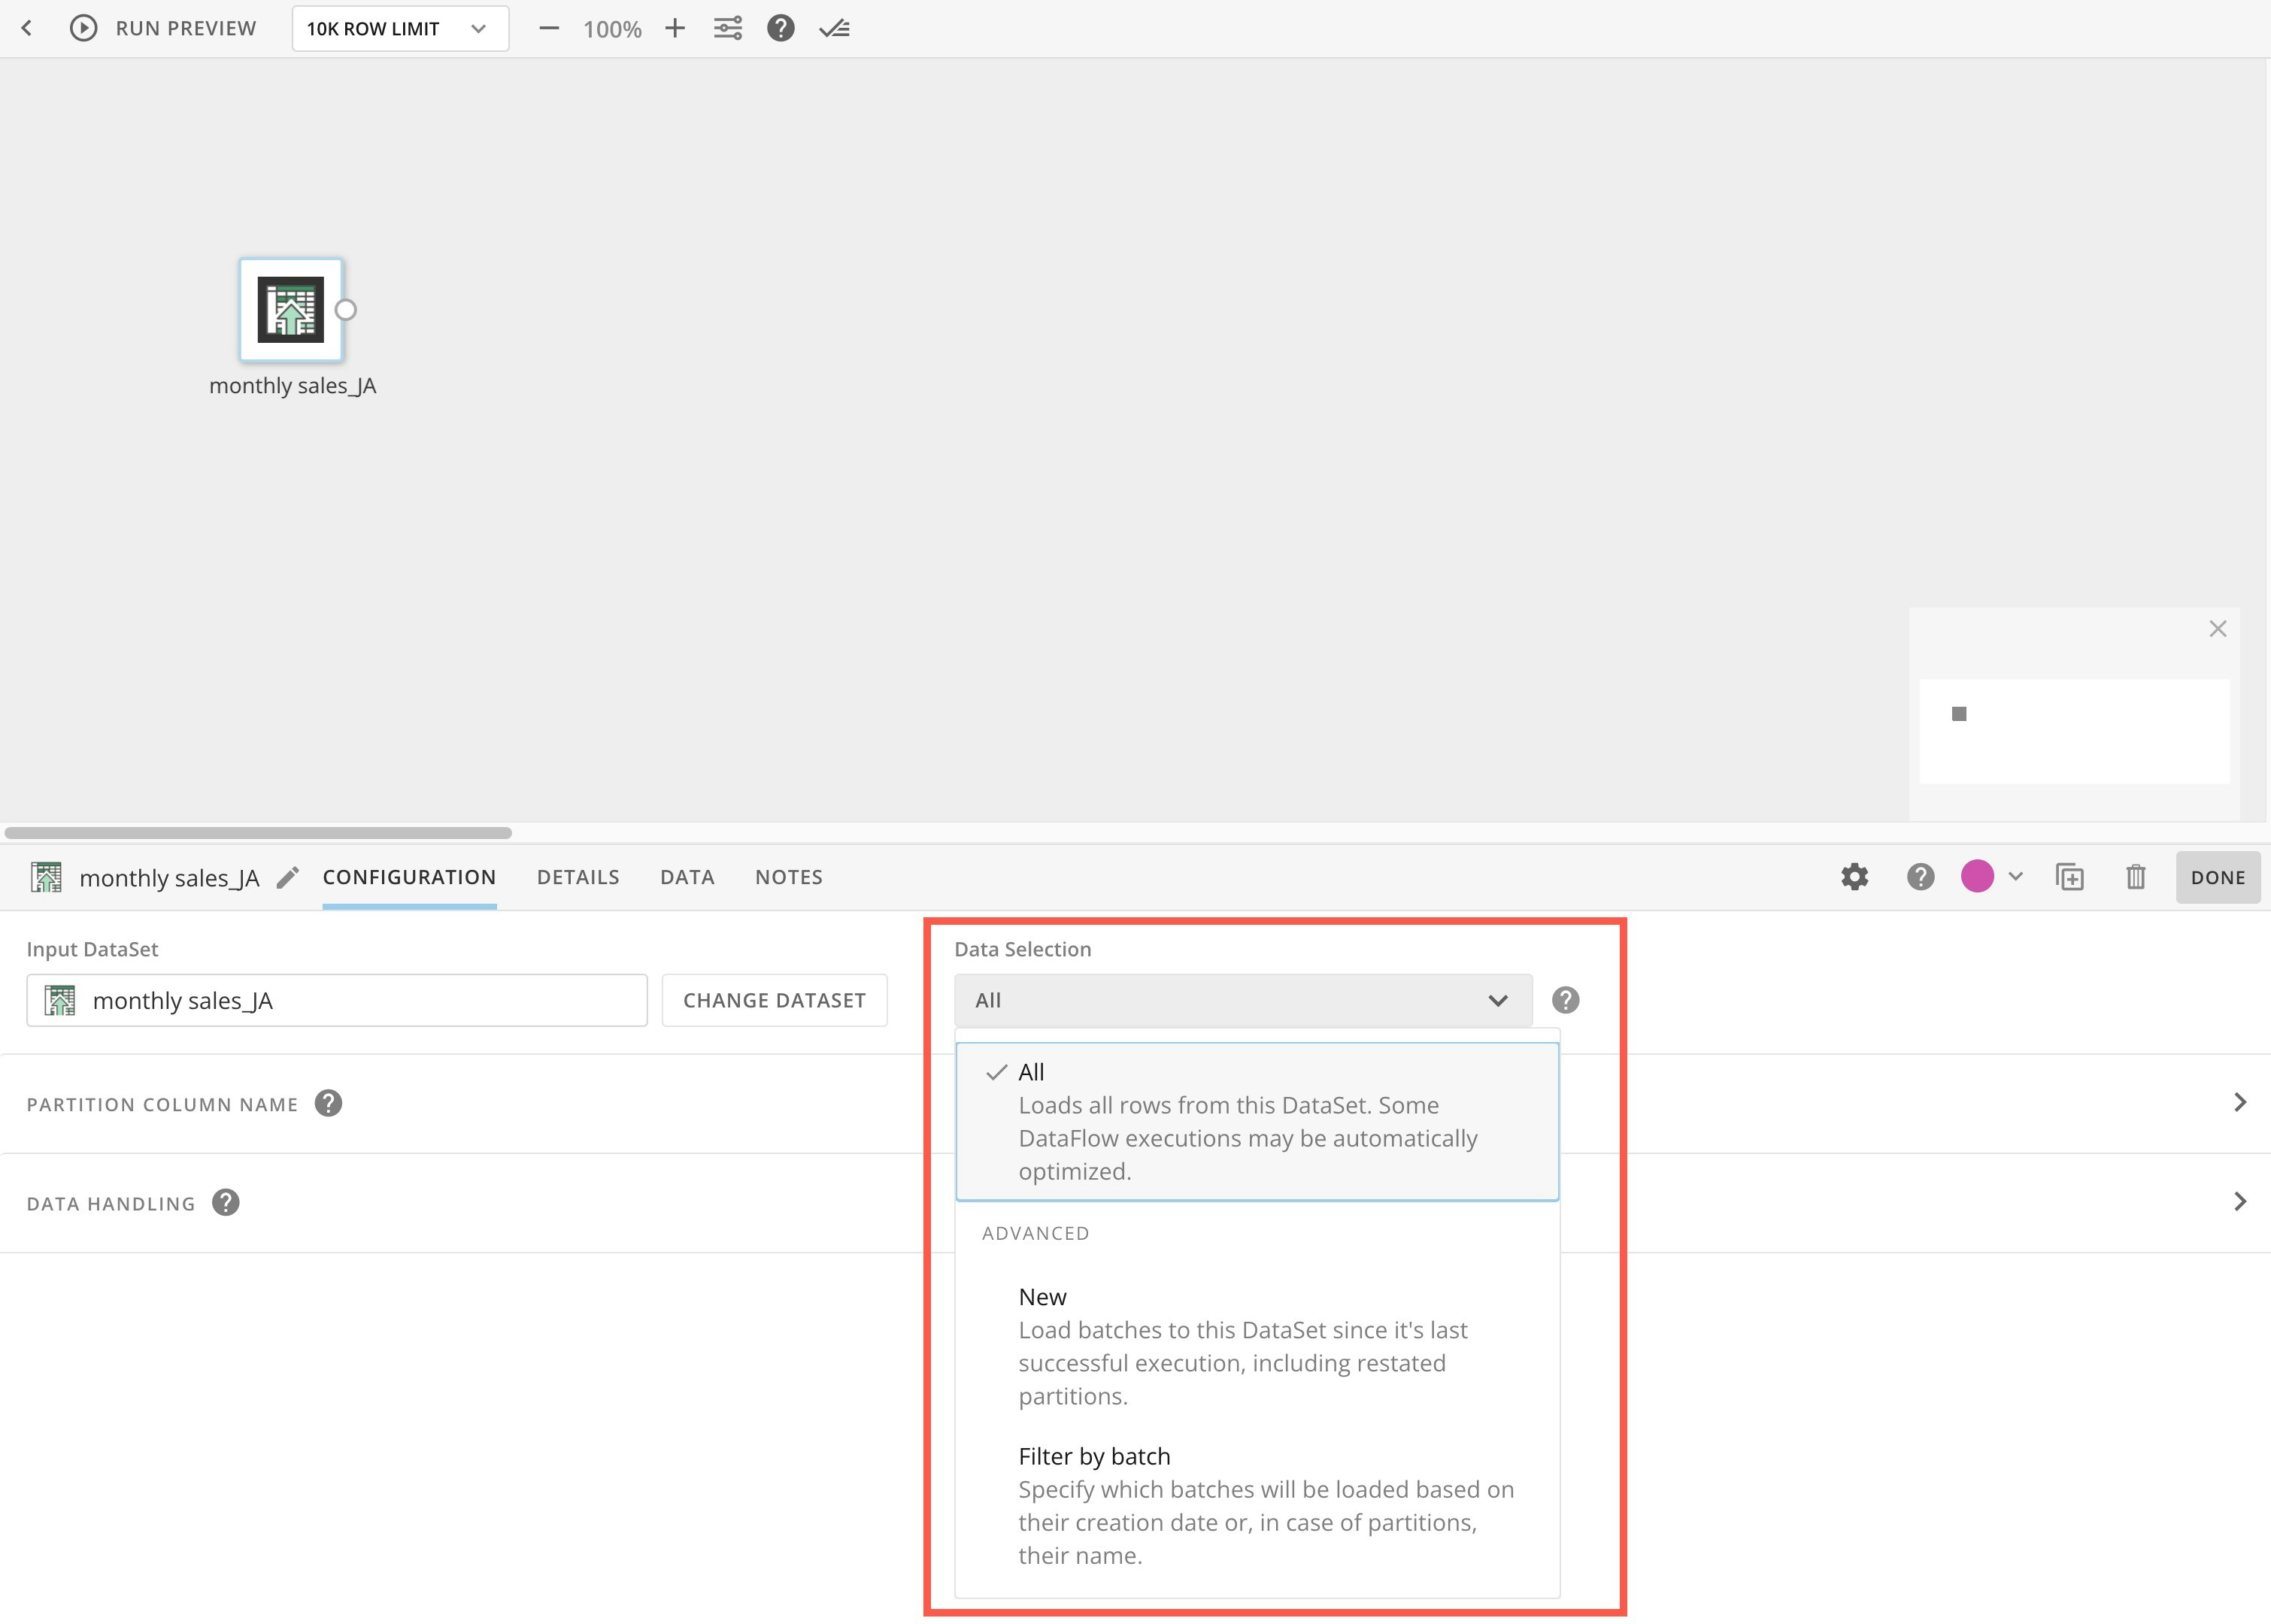Click the back arrow in top toolbar
The height and width of the screenshot is (1624, 2271).
(x=27, y=28)
